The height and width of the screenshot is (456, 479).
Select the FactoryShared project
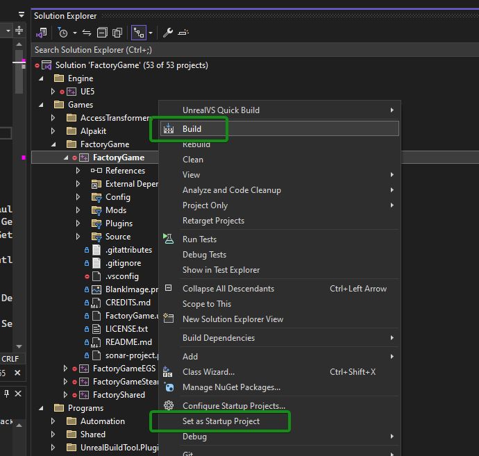pyautogui.click(x=119, y=395)
